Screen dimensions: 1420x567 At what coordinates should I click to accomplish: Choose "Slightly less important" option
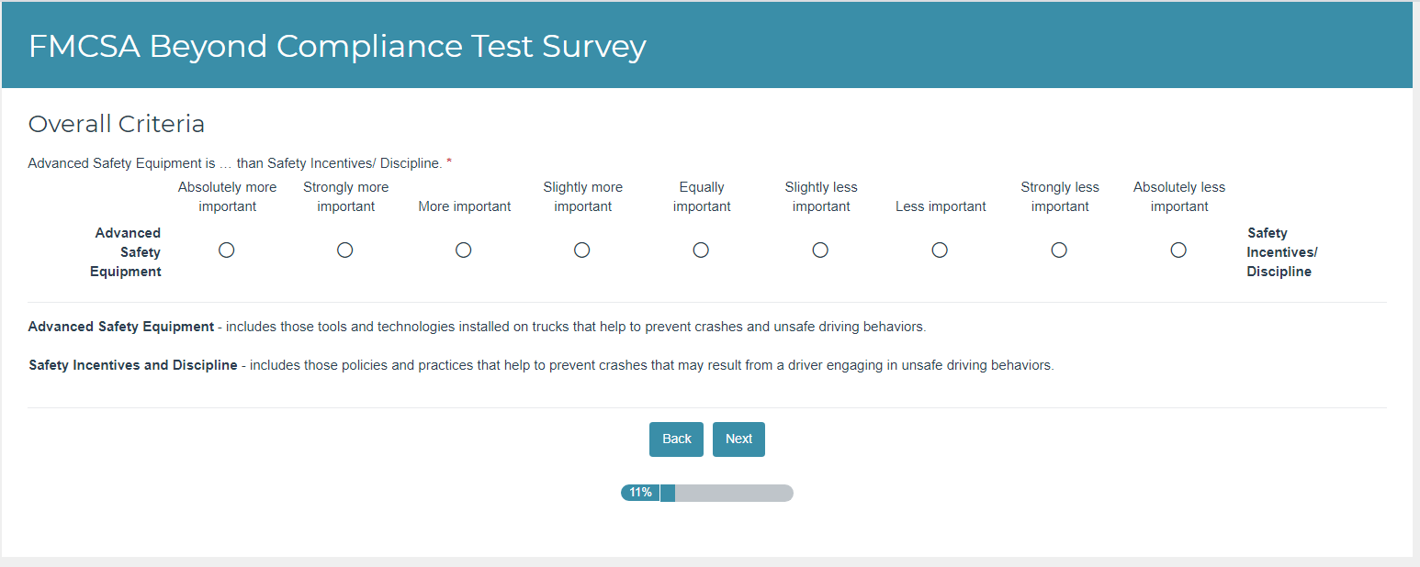820,250
